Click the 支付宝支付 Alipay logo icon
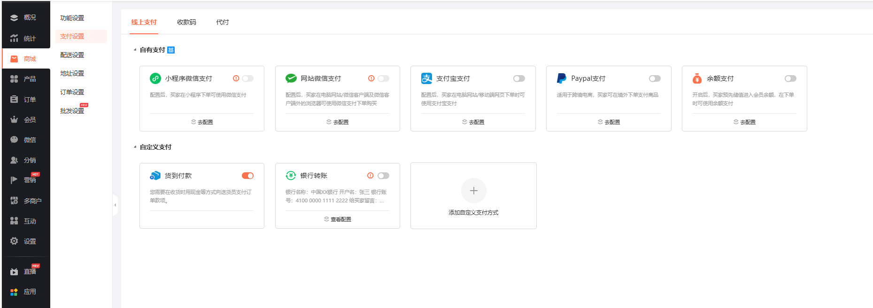This screenshot has height=308, width=873. pyautogui.click(x=426, y=78)
